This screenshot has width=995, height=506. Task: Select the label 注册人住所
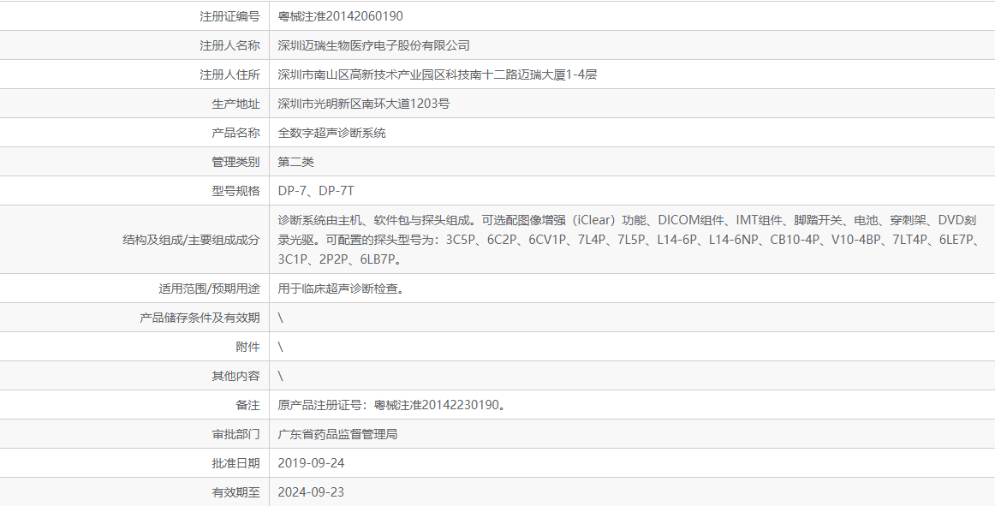[x=229, y=75]
